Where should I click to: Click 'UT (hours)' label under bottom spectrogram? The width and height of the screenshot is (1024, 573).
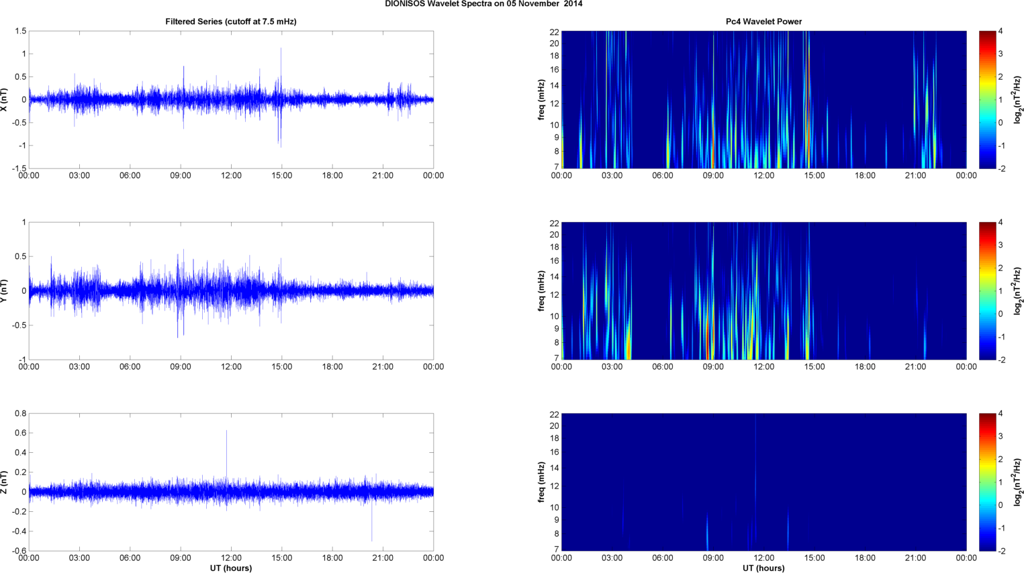(763, 568)
